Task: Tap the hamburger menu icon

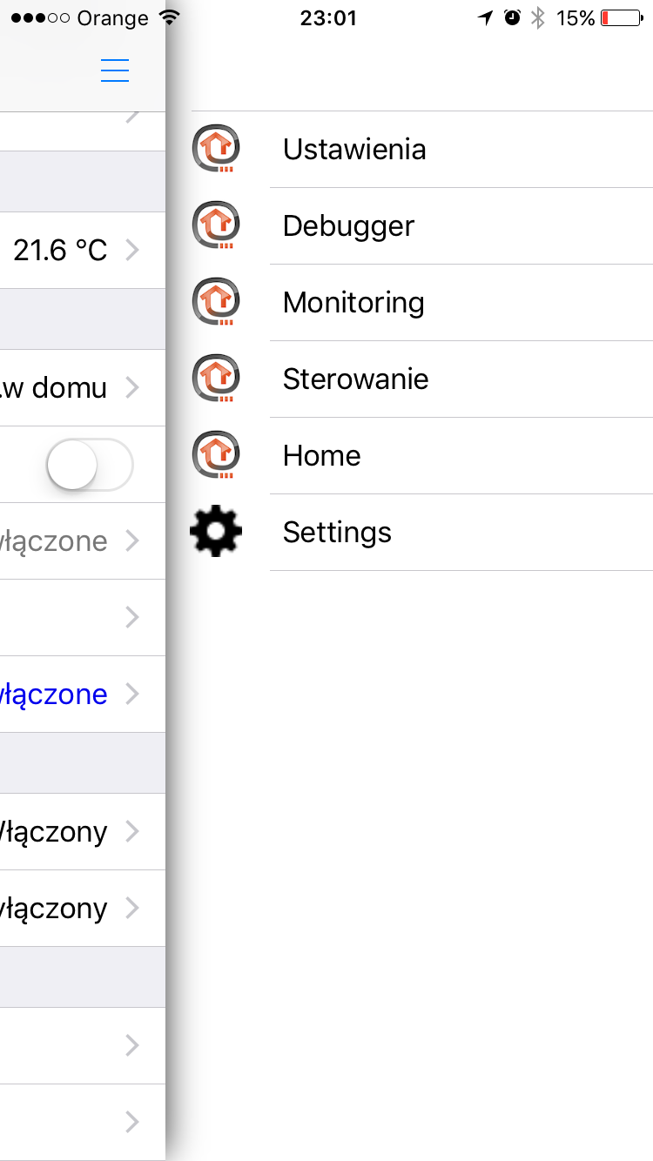Action: pyautogui.click(x=115, y=70)
